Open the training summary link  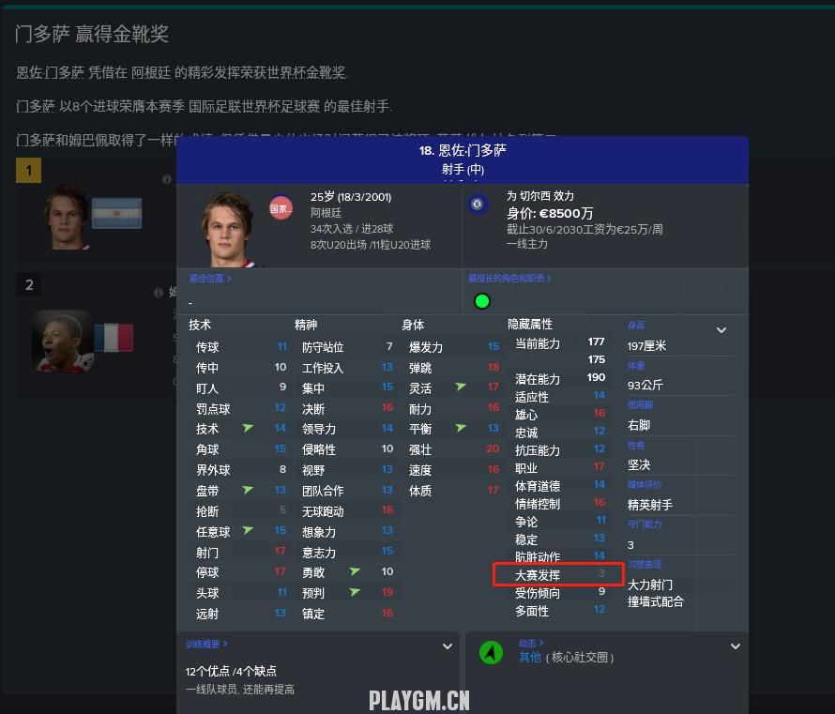pyautogui.click(x=206, y=645)
